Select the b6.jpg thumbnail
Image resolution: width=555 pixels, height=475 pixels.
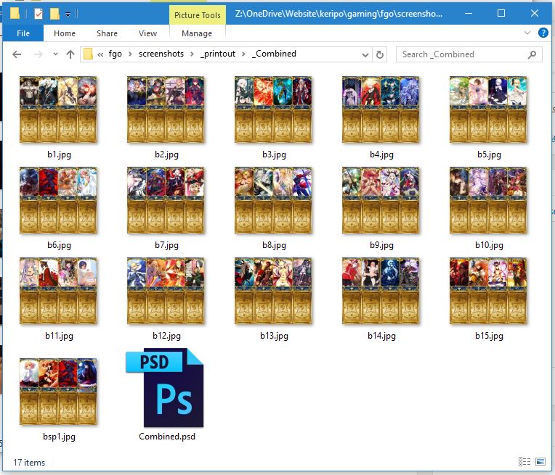click(58, 200)
